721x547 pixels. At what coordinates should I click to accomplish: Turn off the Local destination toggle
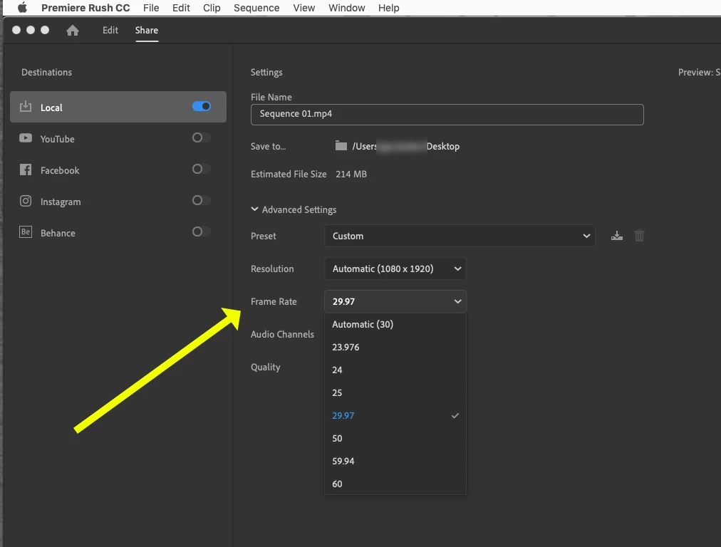tap(202, 106)
